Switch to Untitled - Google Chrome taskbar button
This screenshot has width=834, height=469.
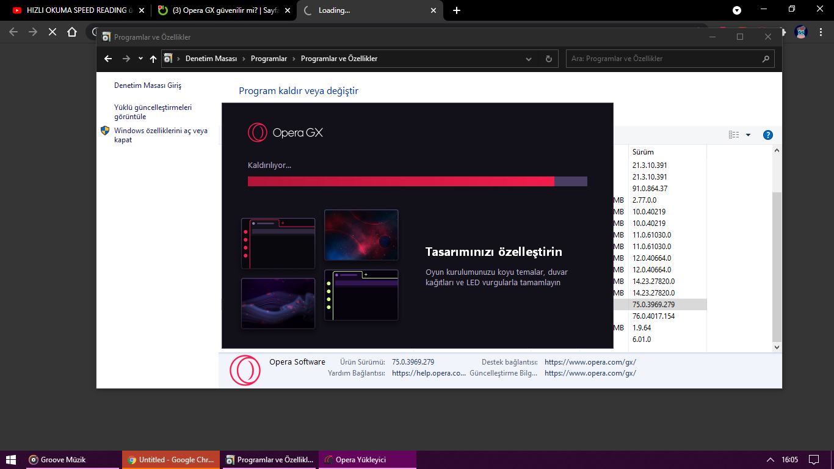point(171,460)
